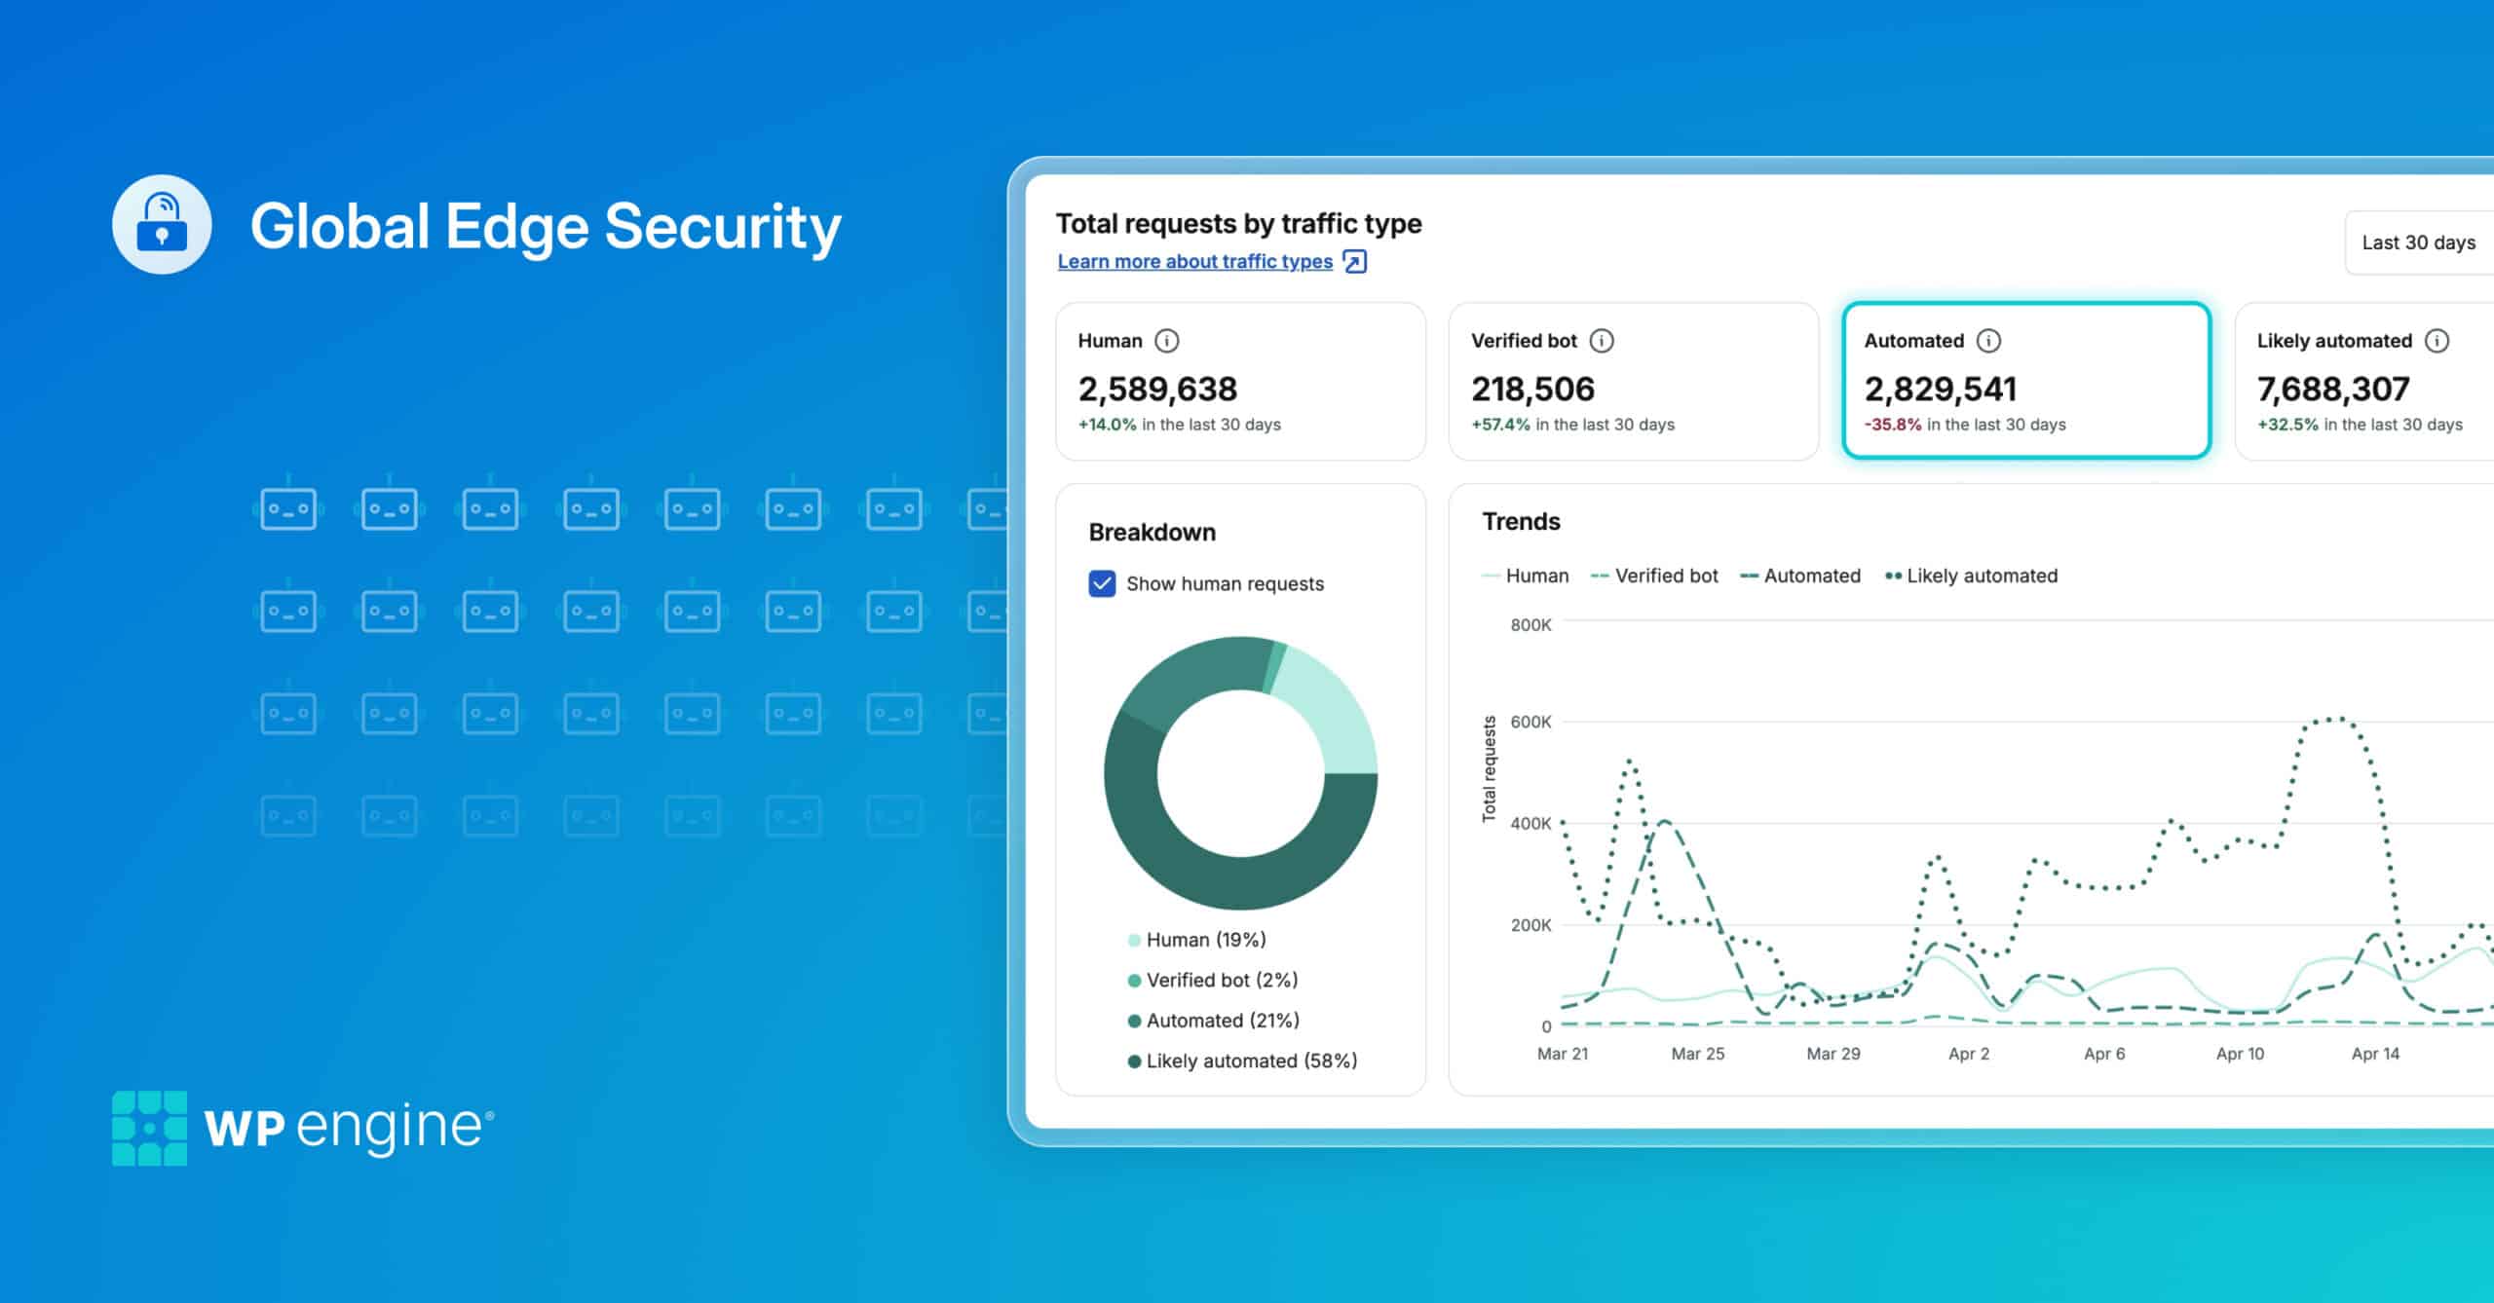Select the Verified bot traffic card
This screenshot has width=2494, height=1303.
click(x=1634, y=381)
